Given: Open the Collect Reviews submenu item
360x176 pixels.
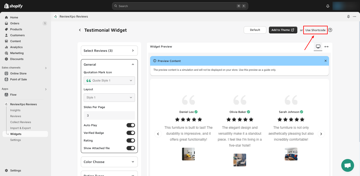Looking at the screenshot, I should tap(21, 122).
